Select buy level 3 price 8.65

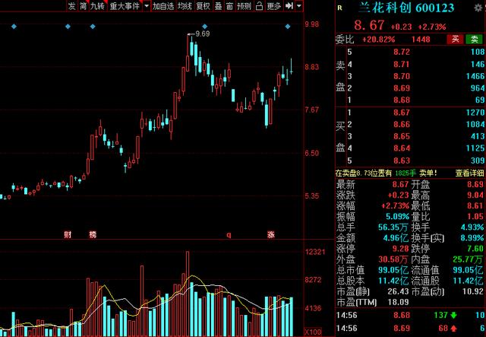(402, 136)
